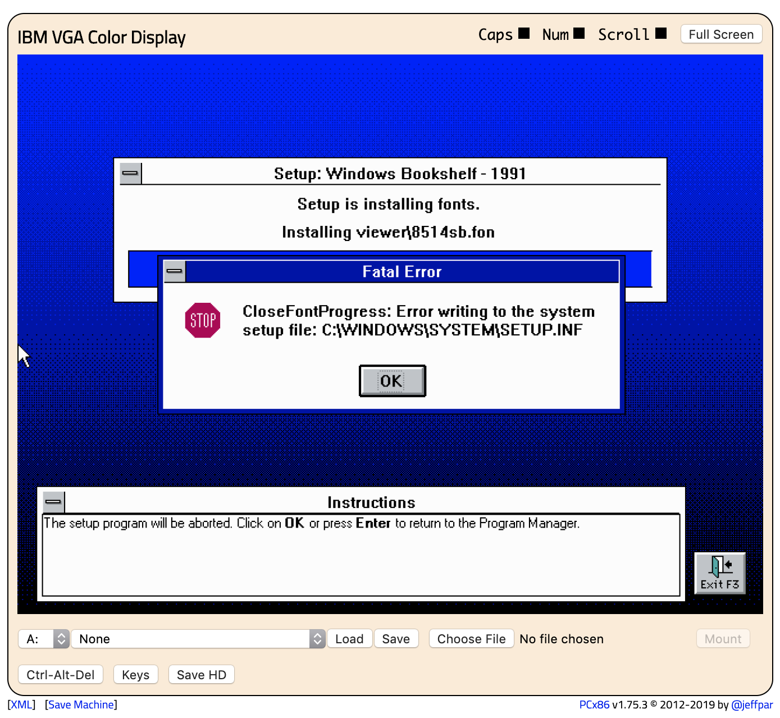Open the Keys panel
Viewport: 780px width, 718px height.
tap(135, 674)
